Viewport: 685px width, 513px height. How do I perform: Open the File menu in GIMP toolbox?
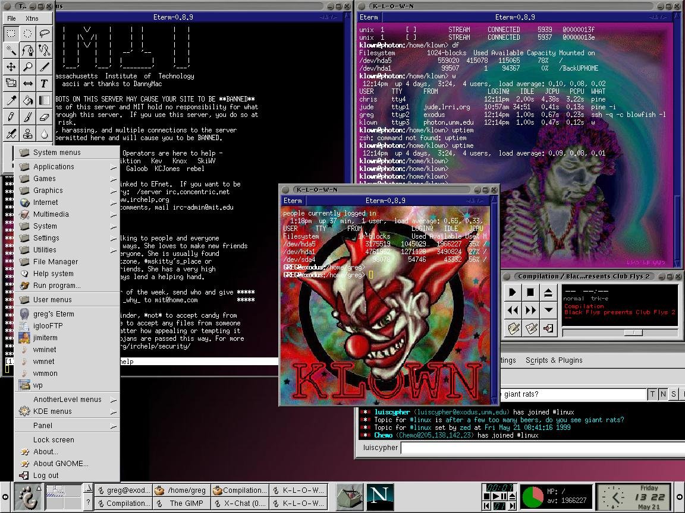[11, 18]
